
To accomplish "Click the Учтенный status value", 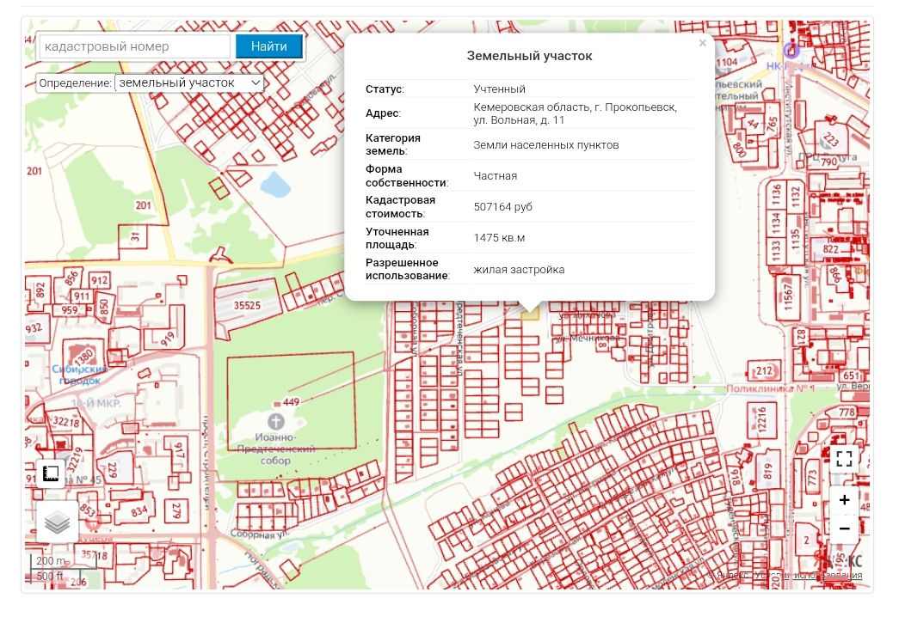I will (499, 89).
